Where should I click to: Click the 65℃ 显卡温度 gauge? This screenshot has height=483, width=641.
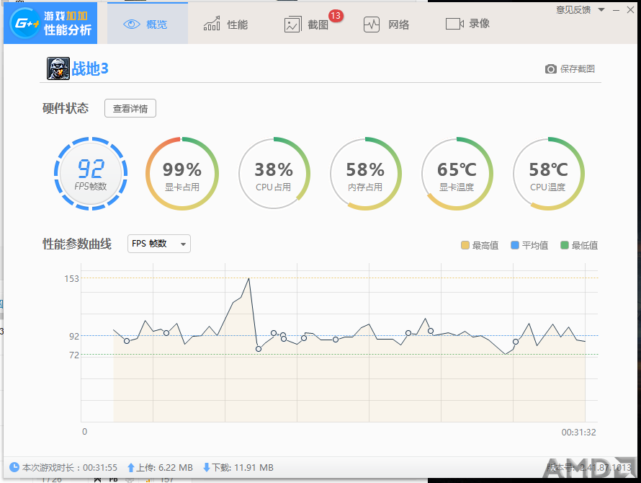(457, 174)
